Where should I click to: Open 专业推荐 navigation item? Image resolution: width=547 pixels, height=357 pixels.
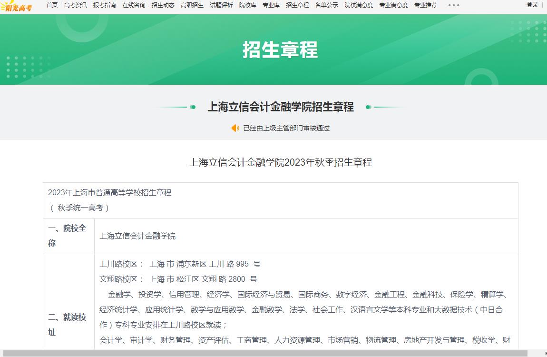click(426, 5)
